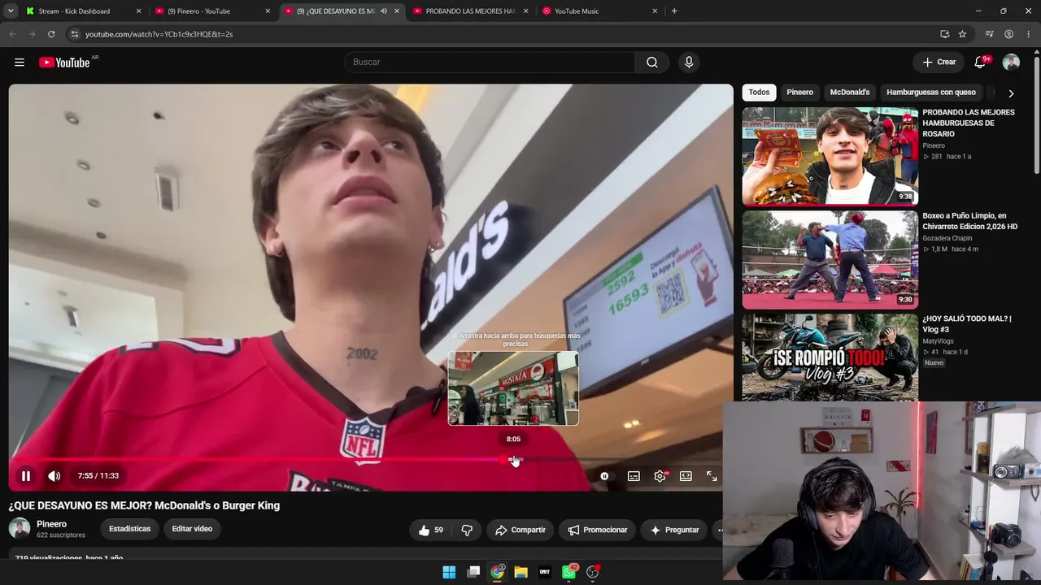Toggle the autoplay switch in player controls

(604, 476)
